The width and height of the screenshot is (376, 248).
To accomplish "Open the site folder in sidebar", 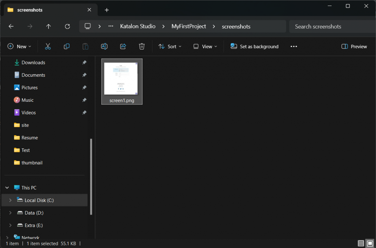I will tap(25, 125).
